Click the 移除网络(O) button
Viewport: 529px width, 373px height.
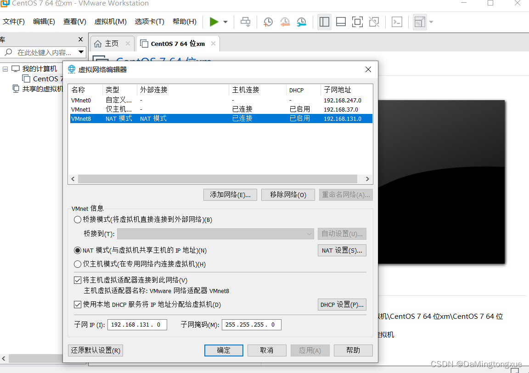tap(288, 195)
